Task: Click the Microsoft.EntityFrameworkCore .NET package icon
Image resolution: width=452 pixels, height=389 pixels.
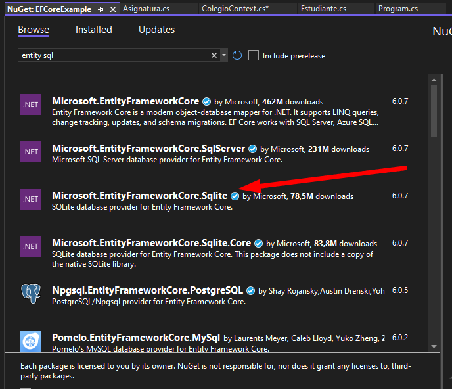Action: 31,104
